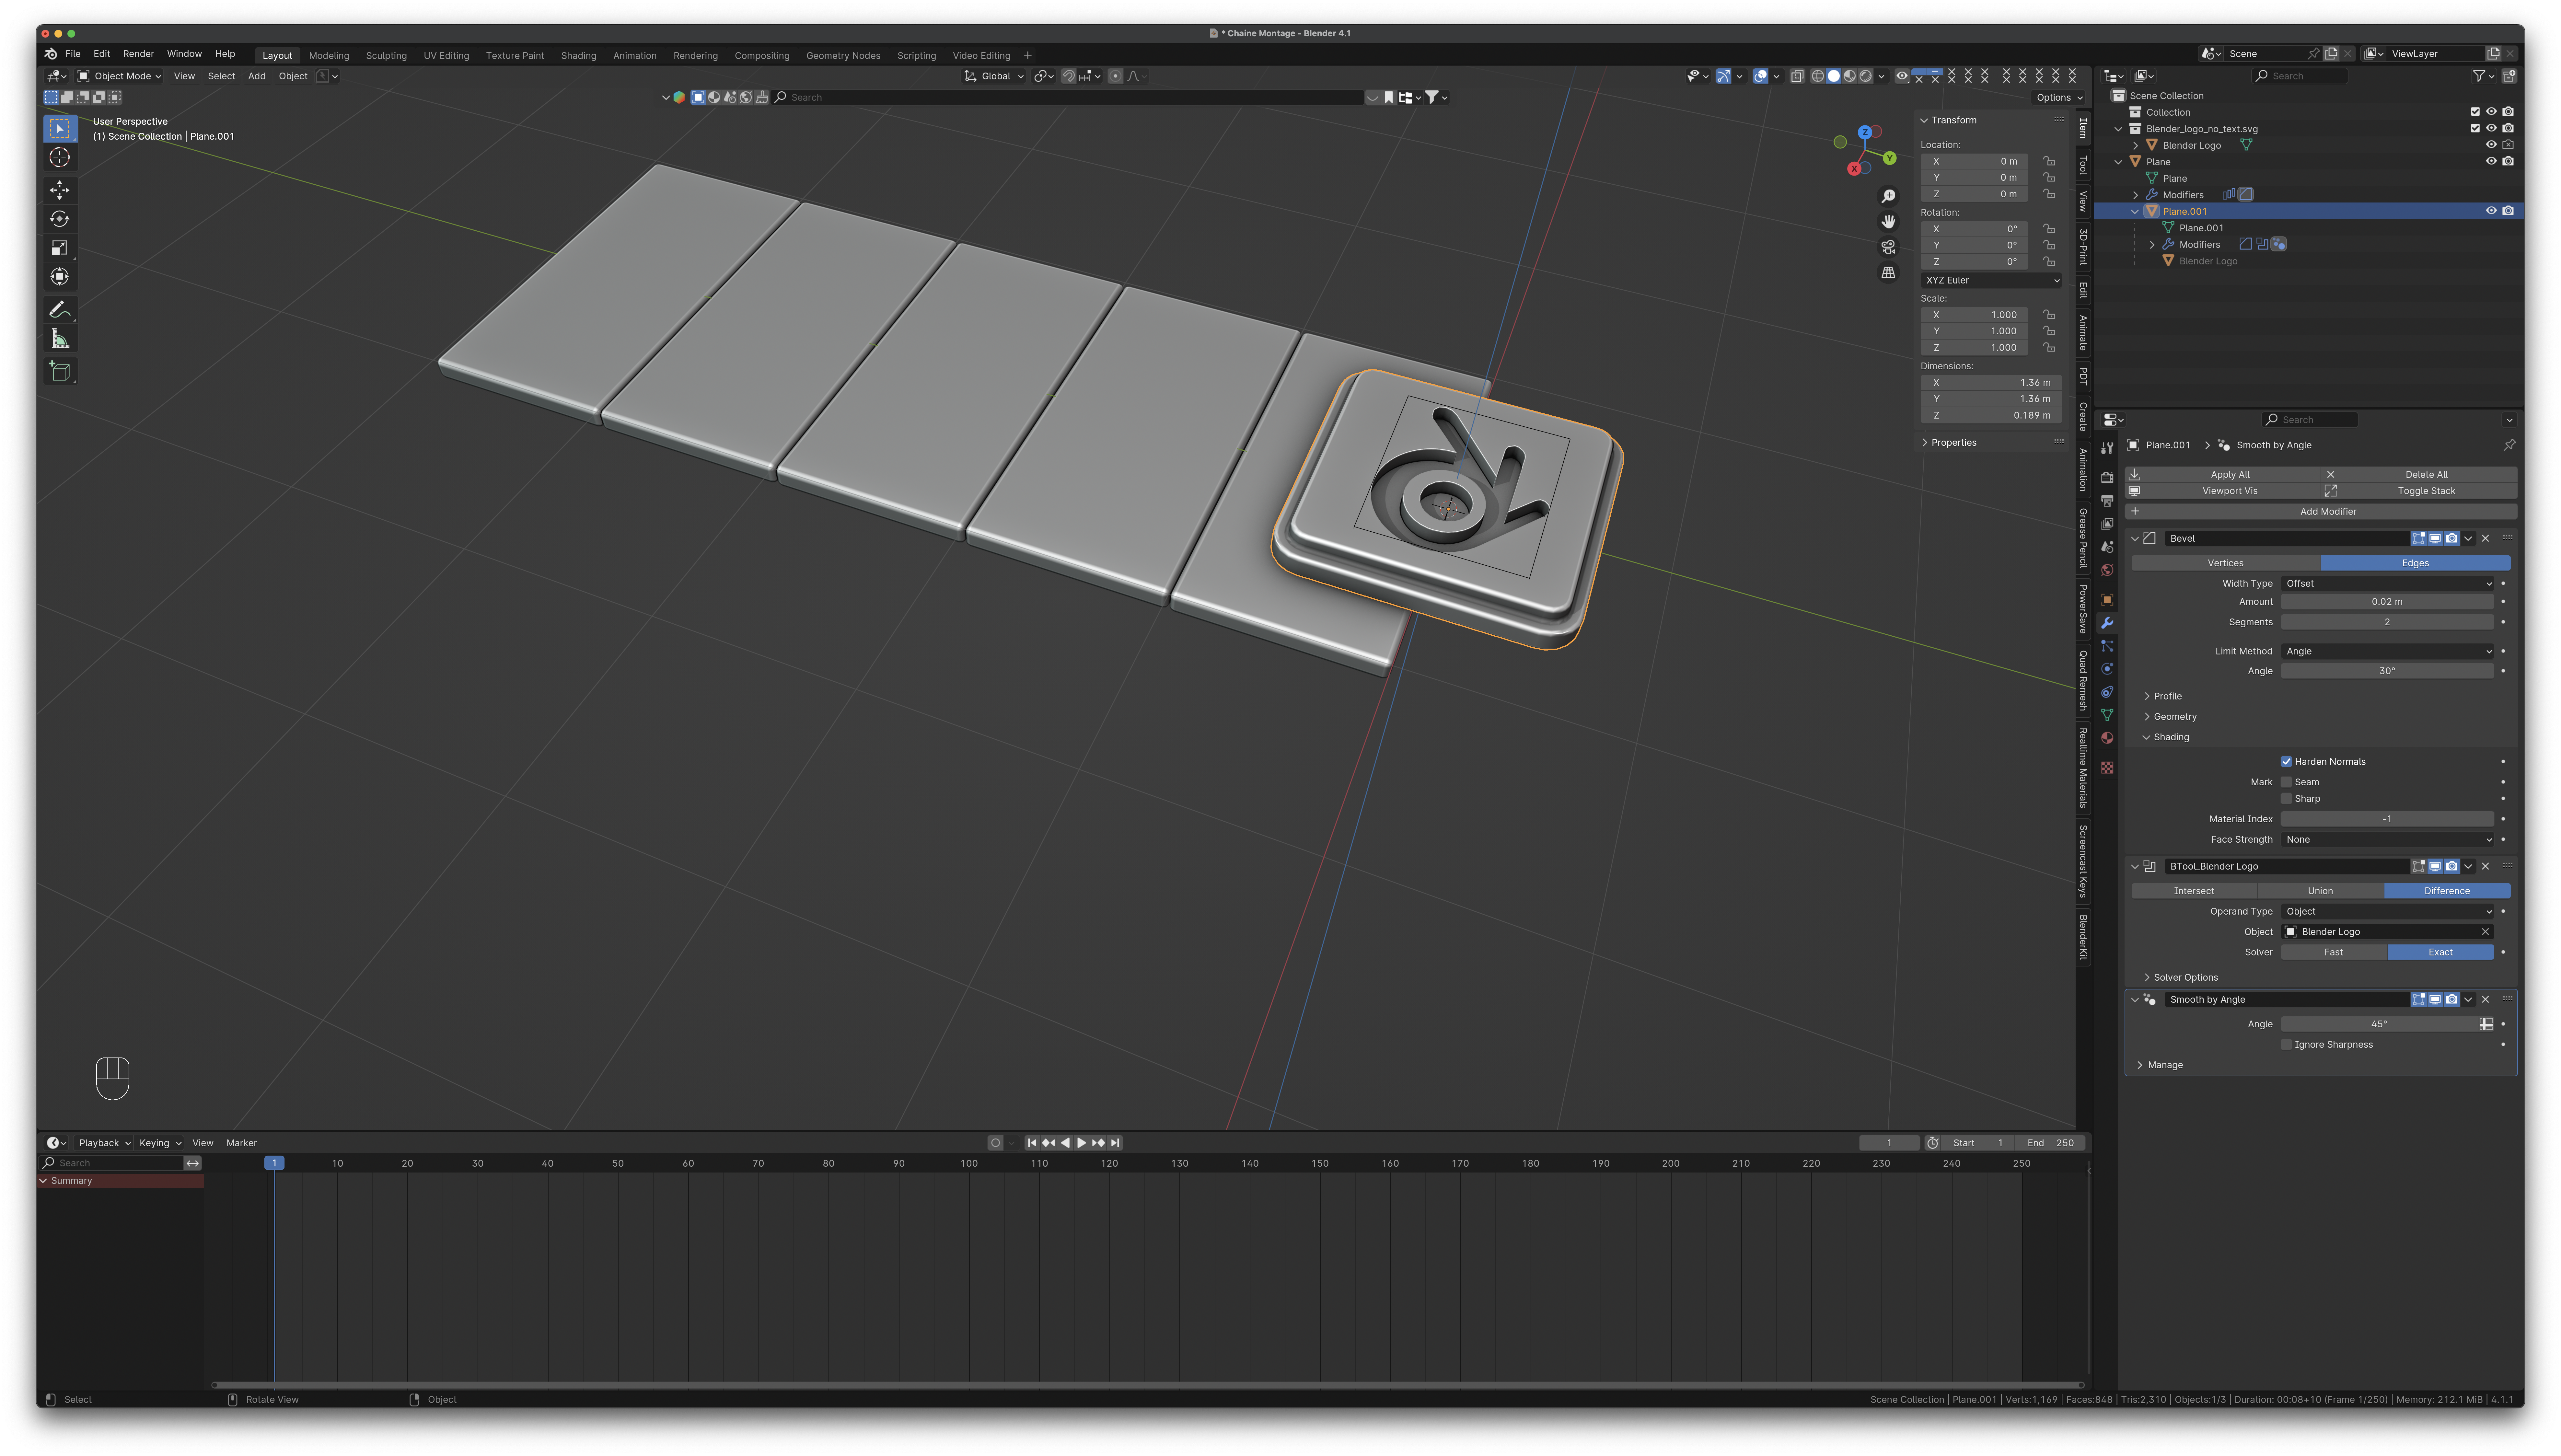
Task: Select the Move tool
Action: point(60,190)
